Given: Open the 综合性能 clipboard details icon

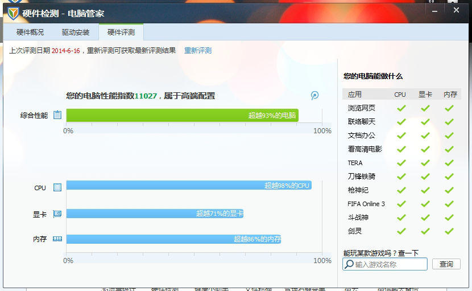Looking at the screenshot, I should coord(57,115).
